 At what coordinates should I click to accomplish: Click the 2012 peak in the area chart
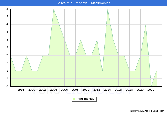coord(97,40)
